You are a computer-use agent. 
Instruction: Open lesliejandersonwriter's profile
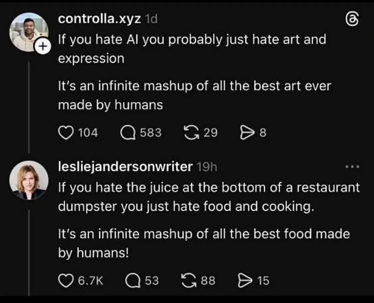pyautogui.click(x=124, y=167)
